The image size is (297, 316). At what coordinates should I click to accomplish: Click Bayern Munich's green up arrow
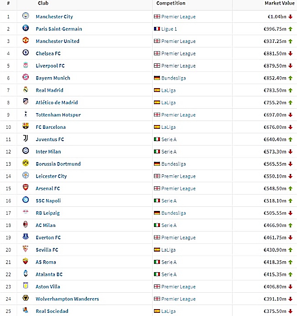(x=290, y=78)
